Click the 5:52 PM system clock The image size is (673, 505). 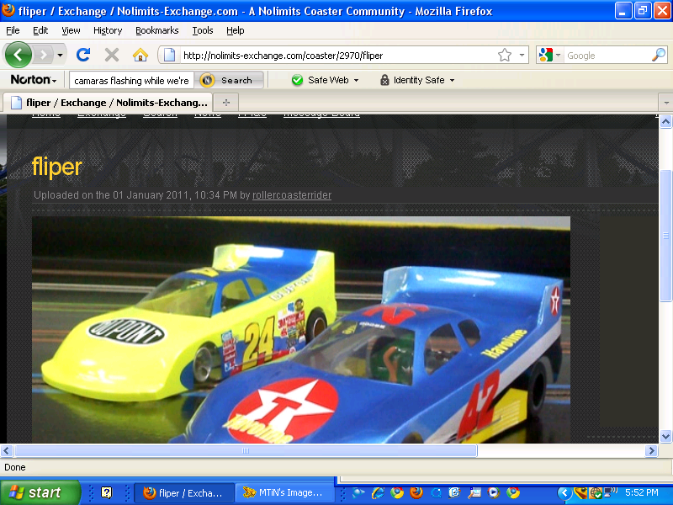click(x=642, y=492)
